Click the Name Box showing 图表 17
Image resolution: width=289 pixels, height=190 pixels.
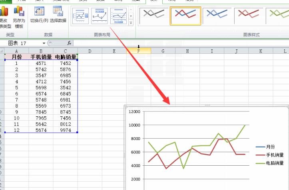(21, 43)
